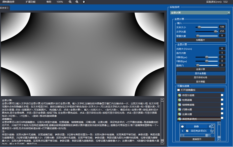The width and height of the screenshot is (233, 147).
Task: Enable the 打开透镜叠加 checkbox
Action: click(179, 90)
